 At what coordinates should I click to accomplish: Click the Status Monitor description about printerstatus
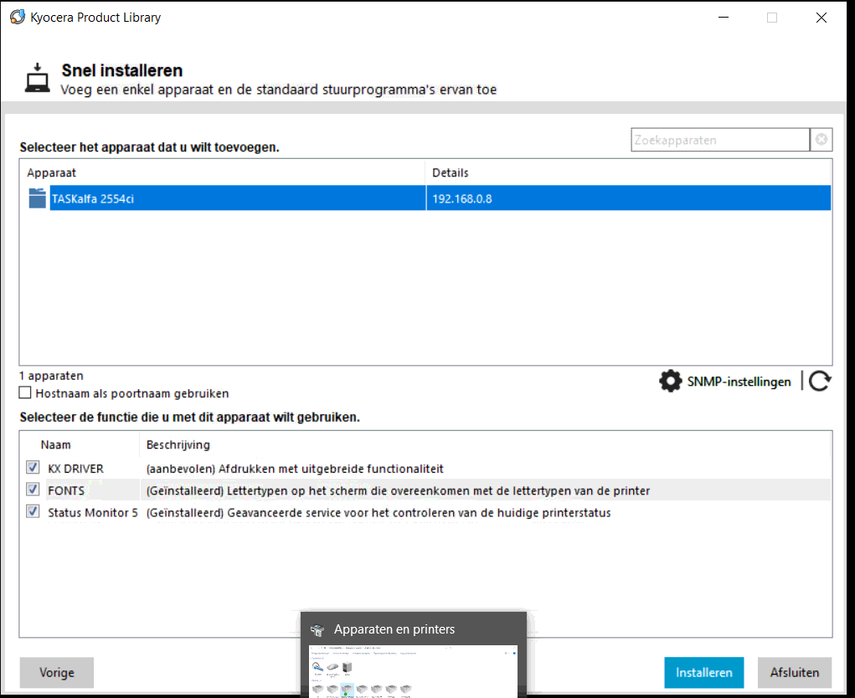pyautogui.click(x=379, y=513)
